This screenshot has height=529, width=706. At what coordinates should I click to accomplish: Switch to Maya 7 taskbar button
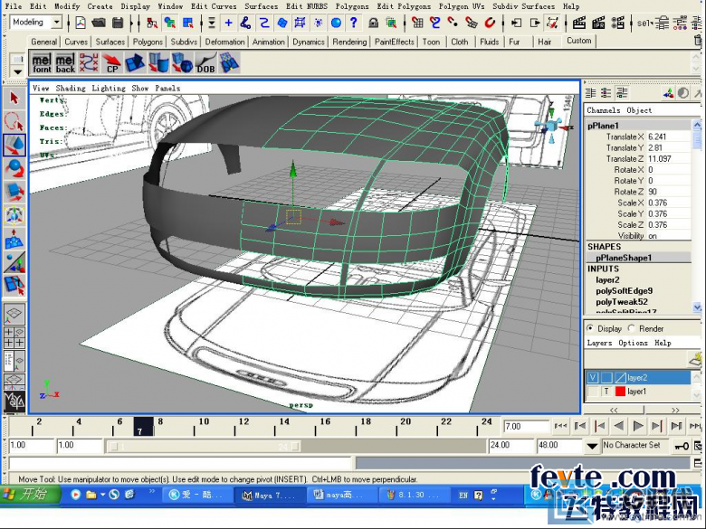pyautogui.click(x=269, y=496)
